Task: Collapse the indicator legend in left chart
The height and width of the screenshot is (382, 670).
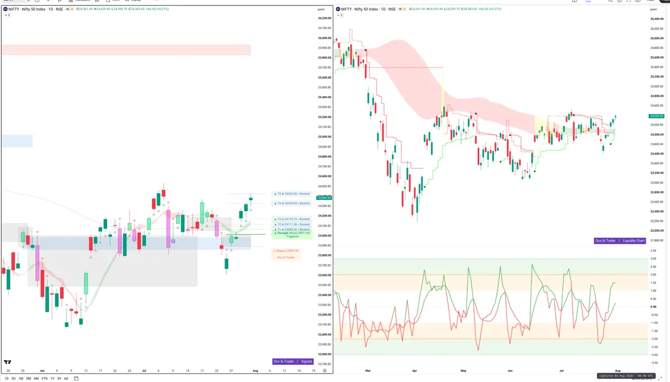Action: (x=6, y=15)
